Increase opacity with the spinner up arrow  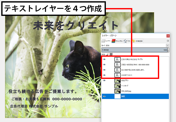pos(168,49)
